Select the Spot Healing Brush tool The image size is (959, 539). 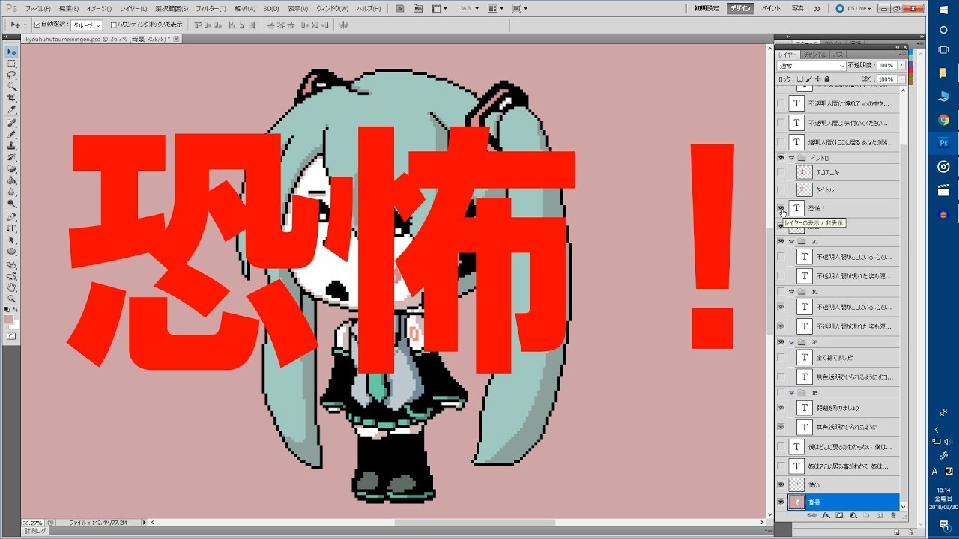tap(12, 123)
